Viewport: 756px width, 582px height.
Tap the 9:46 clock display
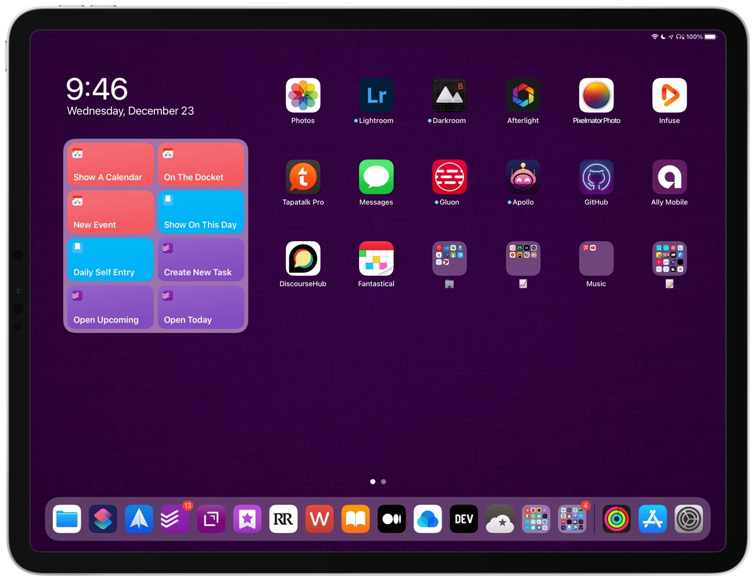point(97,89)
